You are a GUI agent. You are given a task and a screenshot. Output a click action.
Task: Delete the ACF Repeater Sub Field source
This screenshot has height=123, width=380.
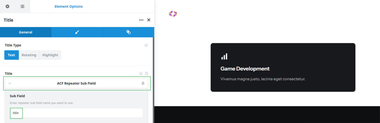(x=143, y=83)
